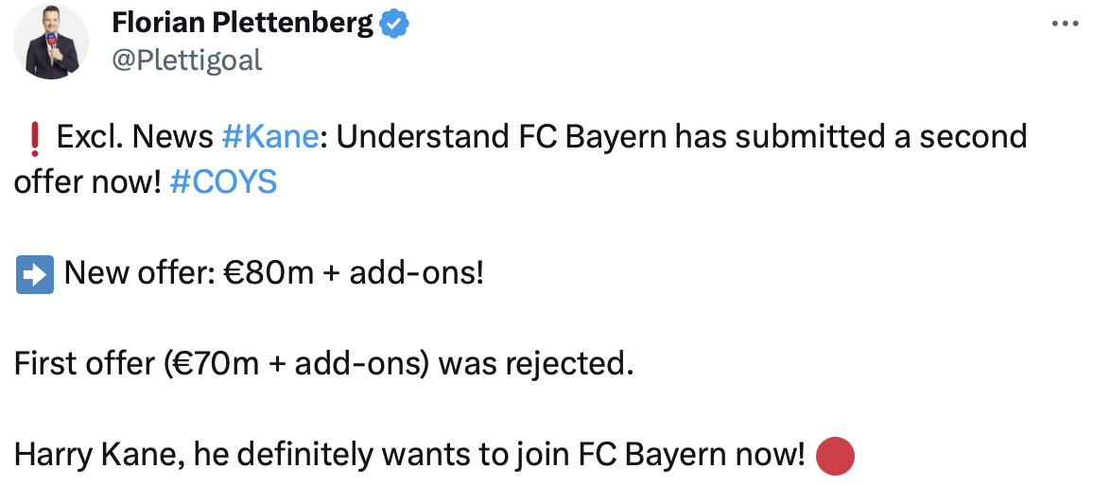Click the "Excl. News" text
The image size is (1111, 486).
pos(135,137)
